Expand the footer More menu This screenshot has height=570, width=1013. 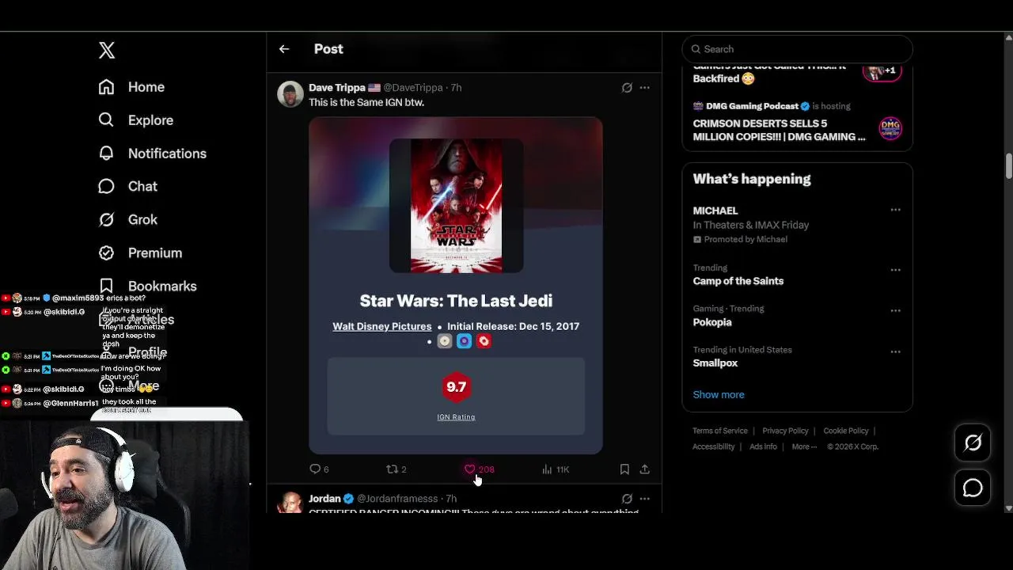click(804, 446)
